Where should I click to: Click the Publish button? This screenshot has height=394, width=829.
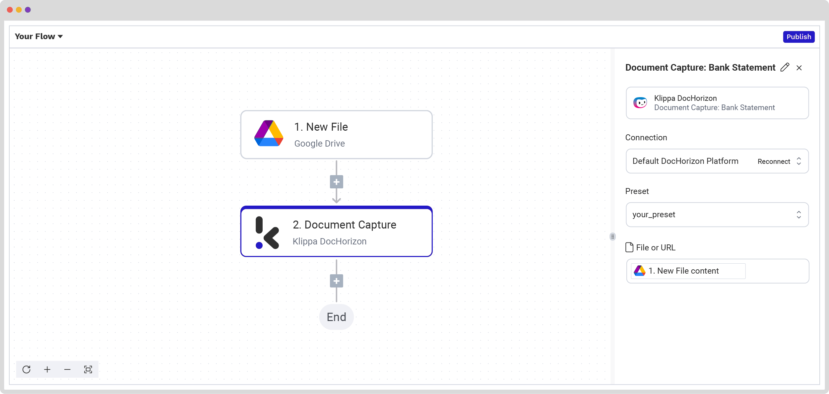(798, 37)
